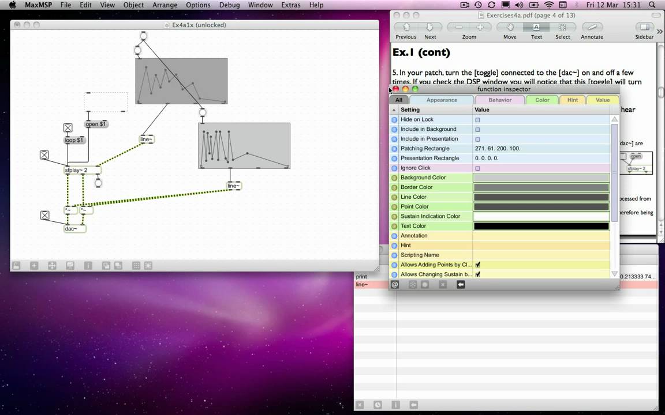Show the Sidebar in Preview
This screenshot has width=665, height=415.
tap(644, 27)
